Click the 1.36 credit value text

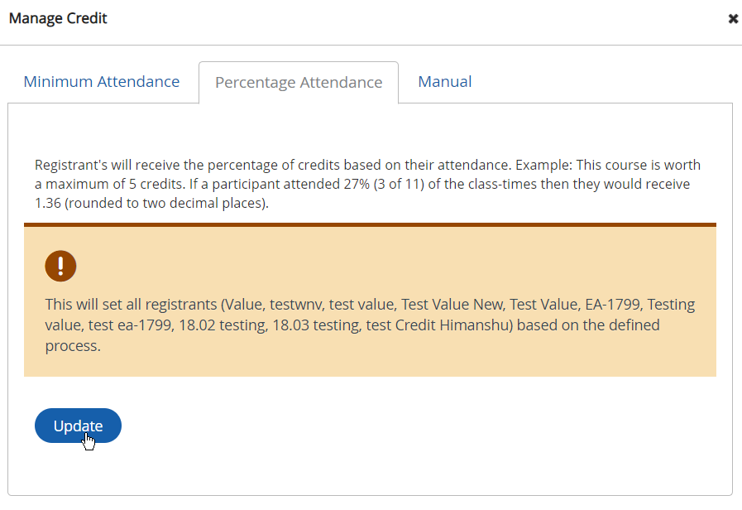coord(47,204)
